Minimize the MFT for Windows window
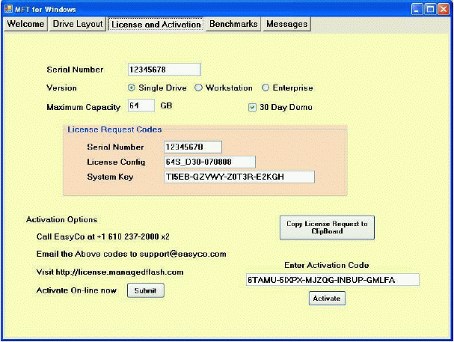This screenshot has height=342, width=454. (x=417, y=9)
